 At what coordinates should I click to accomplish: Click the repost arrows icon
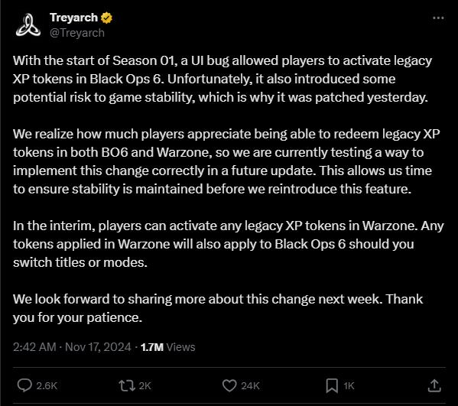click(x=127, y=385)
